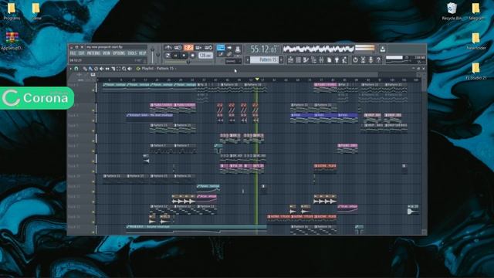Open the plugin picker plug icon

(x=337, y=60)
